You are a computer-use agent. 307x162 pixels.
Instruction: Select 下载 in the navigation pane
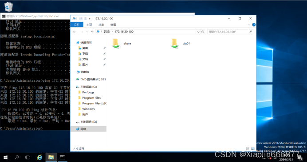85,53
